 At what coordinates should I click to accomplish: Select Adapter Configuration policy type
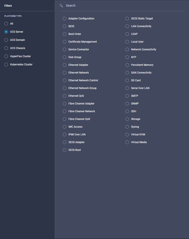(64, 19)
